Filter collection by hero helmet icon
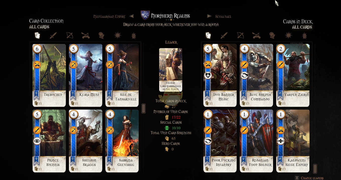This screenshot has width=341, height=180. click(101, 36)
